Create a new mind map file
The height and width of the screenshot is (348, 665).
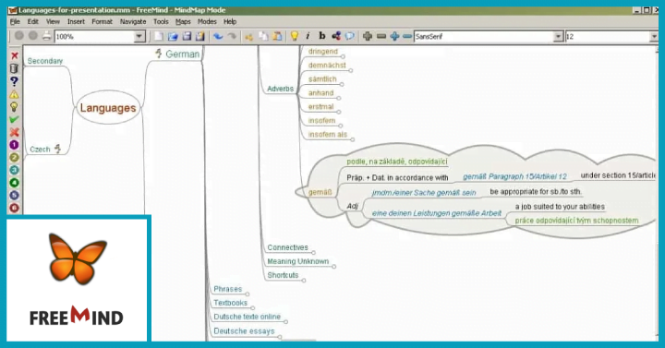159,36
